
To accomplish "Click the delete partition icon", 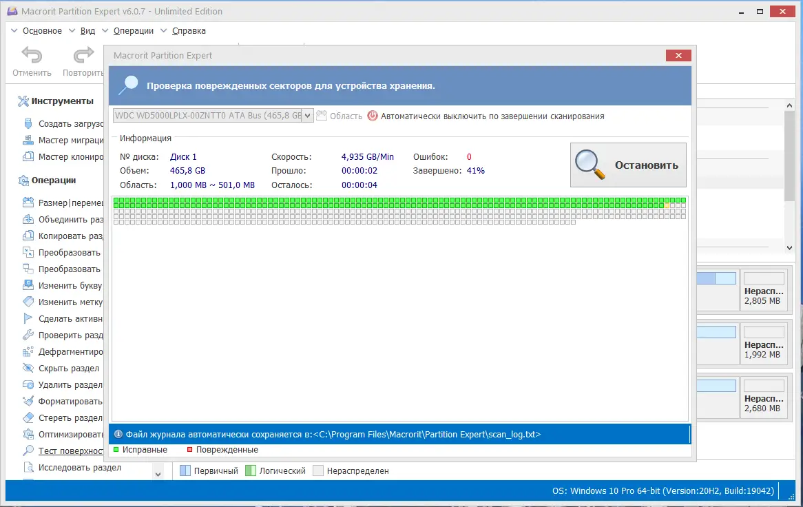I will (x=28, y=384).
